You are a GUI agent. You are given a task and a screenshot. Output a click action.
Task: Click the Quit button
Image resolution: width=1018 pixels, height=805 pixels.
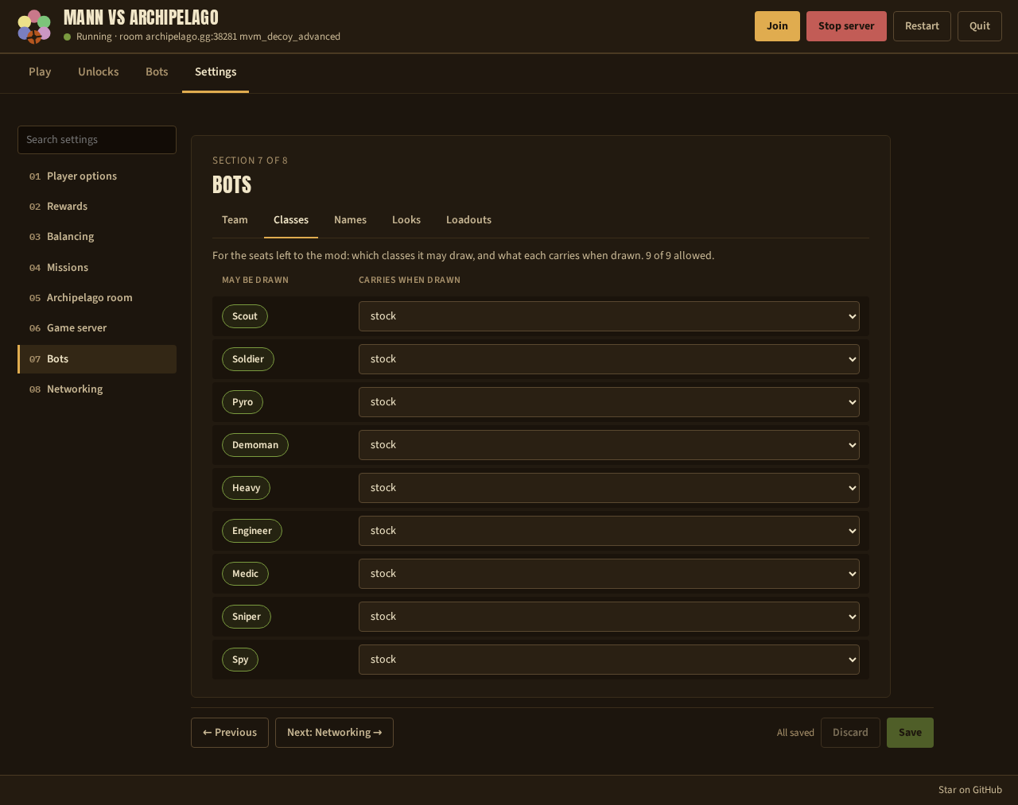point(980,26)
